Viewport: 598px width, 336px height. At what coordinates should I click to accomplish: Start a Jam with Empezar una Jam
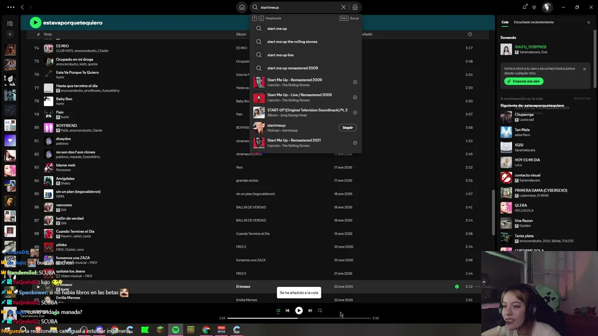(x=524, y=81)
